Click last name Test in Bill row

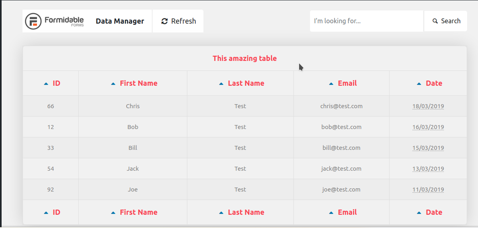coord(240,148)
